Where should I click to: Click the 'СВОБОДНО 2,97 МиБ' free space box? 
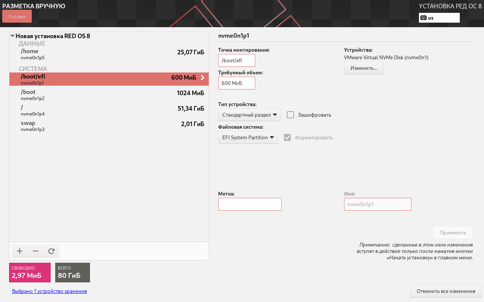[30, 273]
